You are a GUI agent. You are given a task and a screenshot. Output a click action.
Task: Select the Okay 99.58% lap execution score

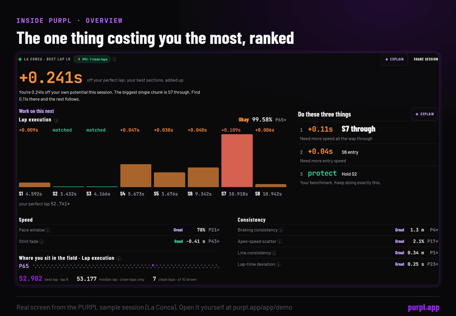tap(255, 120)
